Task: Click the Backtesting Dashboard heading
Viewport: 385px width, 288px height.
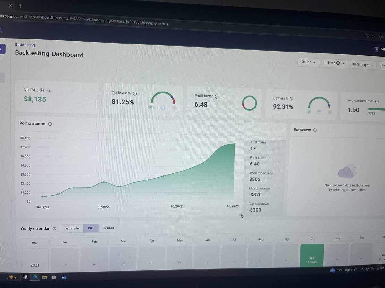Action: [49, 54]
